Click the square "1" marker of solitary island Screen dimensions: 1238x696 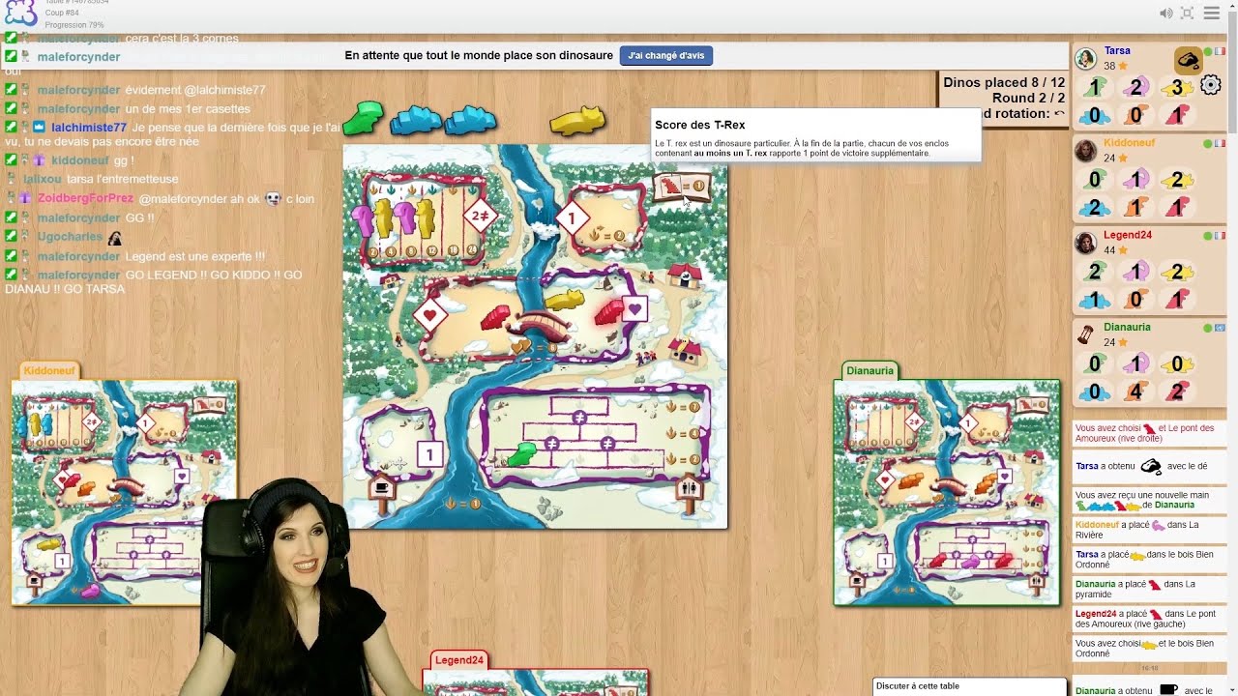(430, 453)
